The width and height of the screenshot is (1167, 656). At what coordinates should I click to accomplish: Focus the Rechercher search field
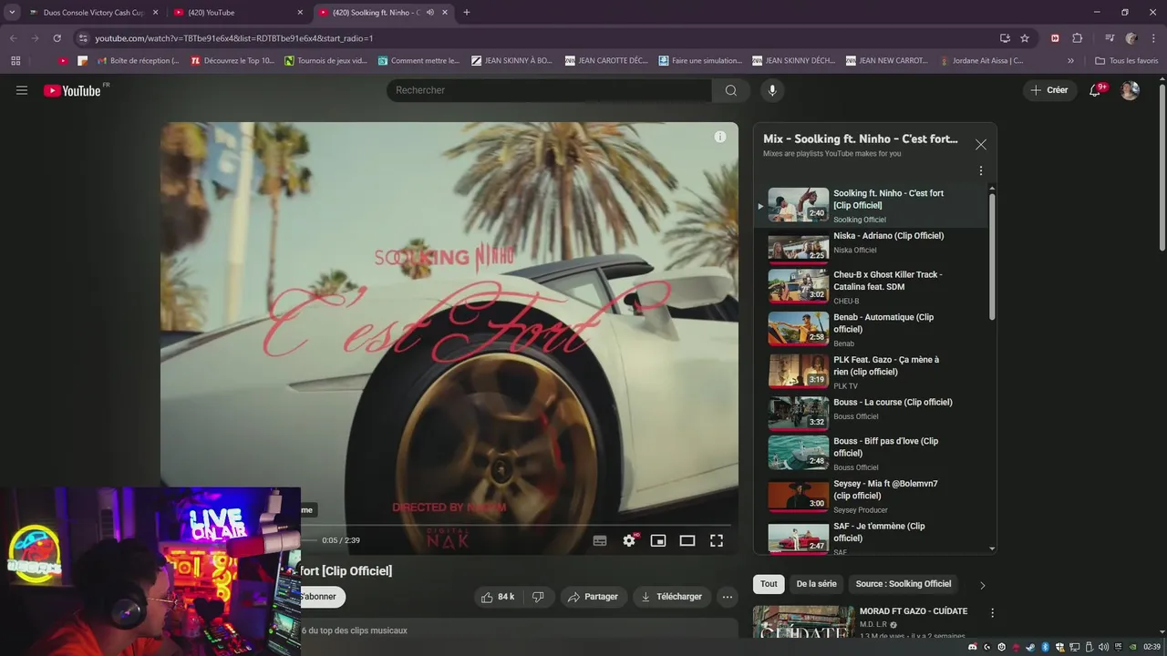pyautogui.click(x=549, y=90)
